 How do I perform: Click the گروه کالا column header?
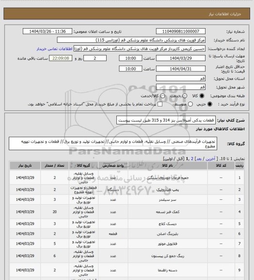(x=83, y=166)
